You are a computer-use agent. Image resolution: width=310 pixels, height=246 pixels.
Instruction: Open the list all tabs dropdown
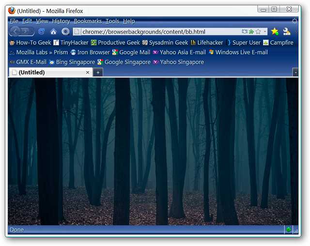click(295, 72)
